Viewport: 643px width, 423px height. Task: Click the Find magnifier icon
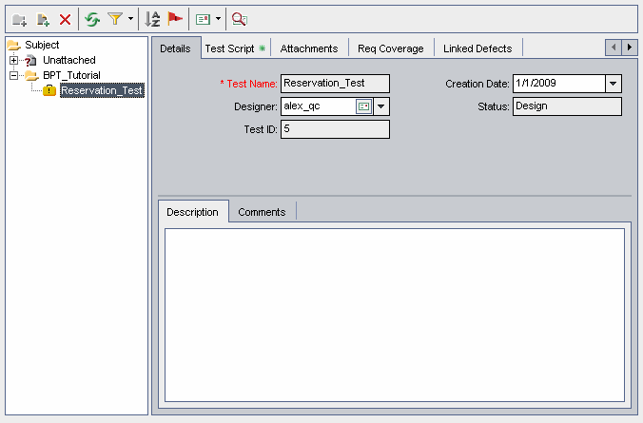pos(240,19)
